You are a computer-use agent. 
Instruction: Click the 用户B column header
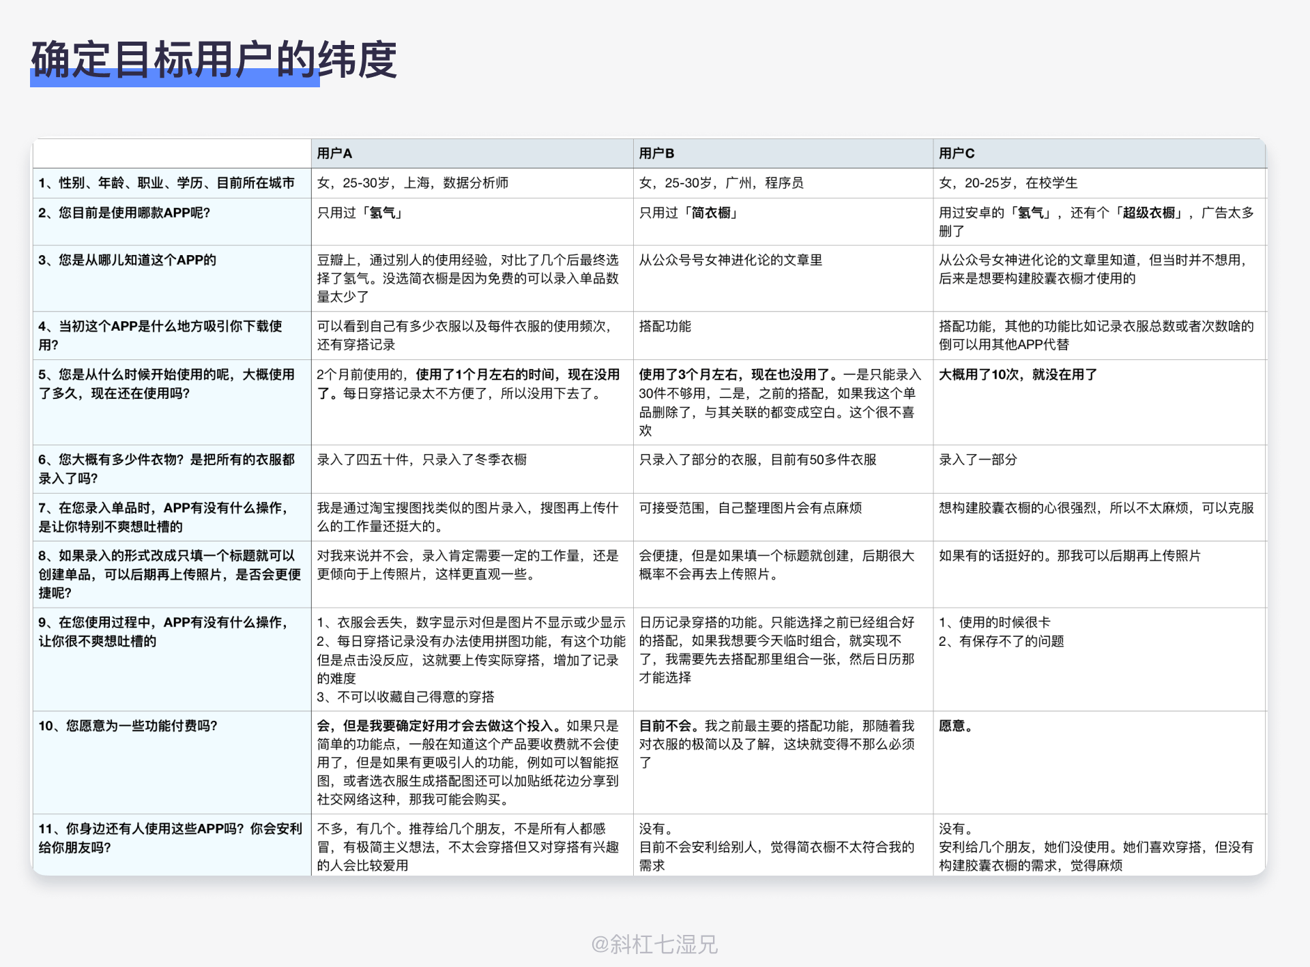(656, 153)
